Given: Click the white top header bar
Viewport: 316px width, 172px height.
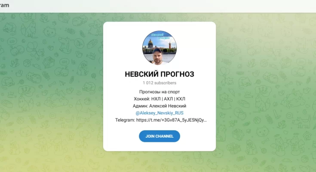Looking at the screenshot, I should tap(158, 6).
